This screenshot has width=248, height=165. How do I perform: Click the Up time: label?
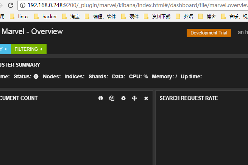tap(191, 76)
